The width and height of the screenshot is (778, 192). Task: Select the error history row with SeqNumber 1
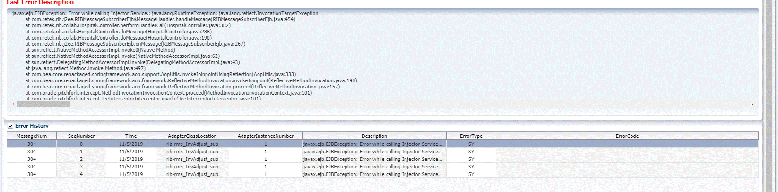pyautogui.click(x=382, y=152)
